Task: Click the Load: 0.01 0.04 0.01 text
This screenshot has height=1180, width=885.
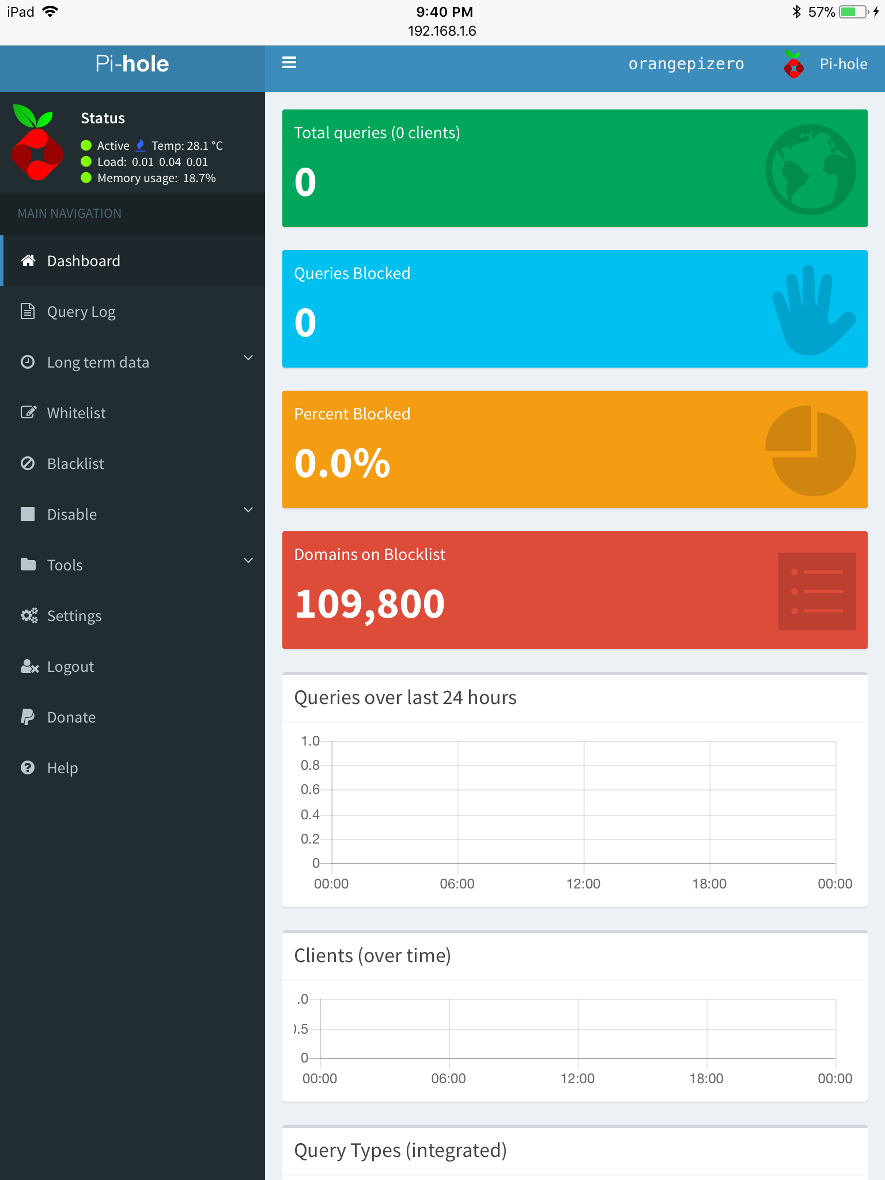Action: [x=153, y=162]
